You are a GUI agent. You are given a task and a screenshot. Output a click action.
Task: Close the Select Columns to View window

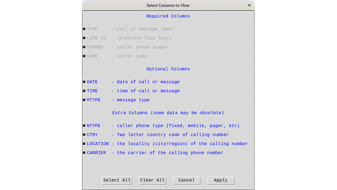249,5
